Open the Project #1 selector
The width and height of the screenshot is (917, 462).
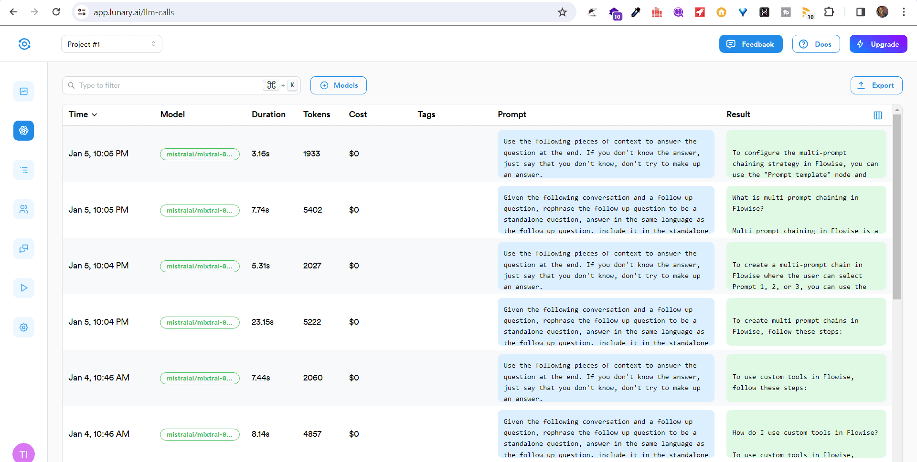point(111,43)
